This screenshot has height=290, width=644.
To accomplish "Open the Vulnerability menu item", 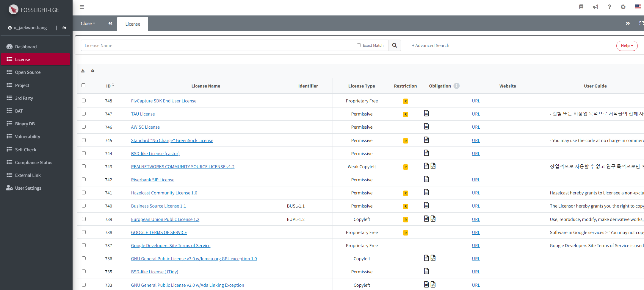I will (x=35, y=136).
